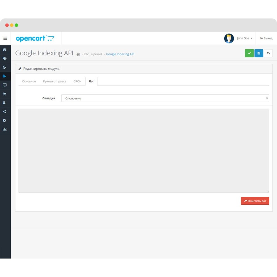Click inside the log text area

click(x=144, y=151)
